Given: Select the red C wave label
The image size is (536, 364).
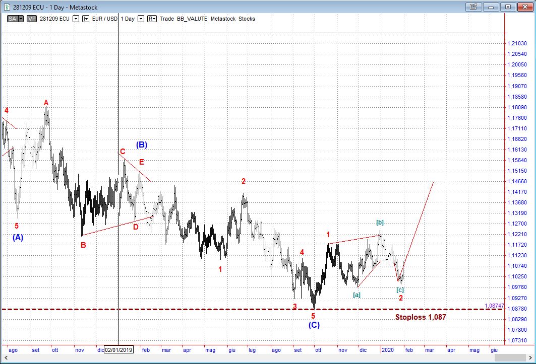Looking at the screenshot, I should (123, 152).
